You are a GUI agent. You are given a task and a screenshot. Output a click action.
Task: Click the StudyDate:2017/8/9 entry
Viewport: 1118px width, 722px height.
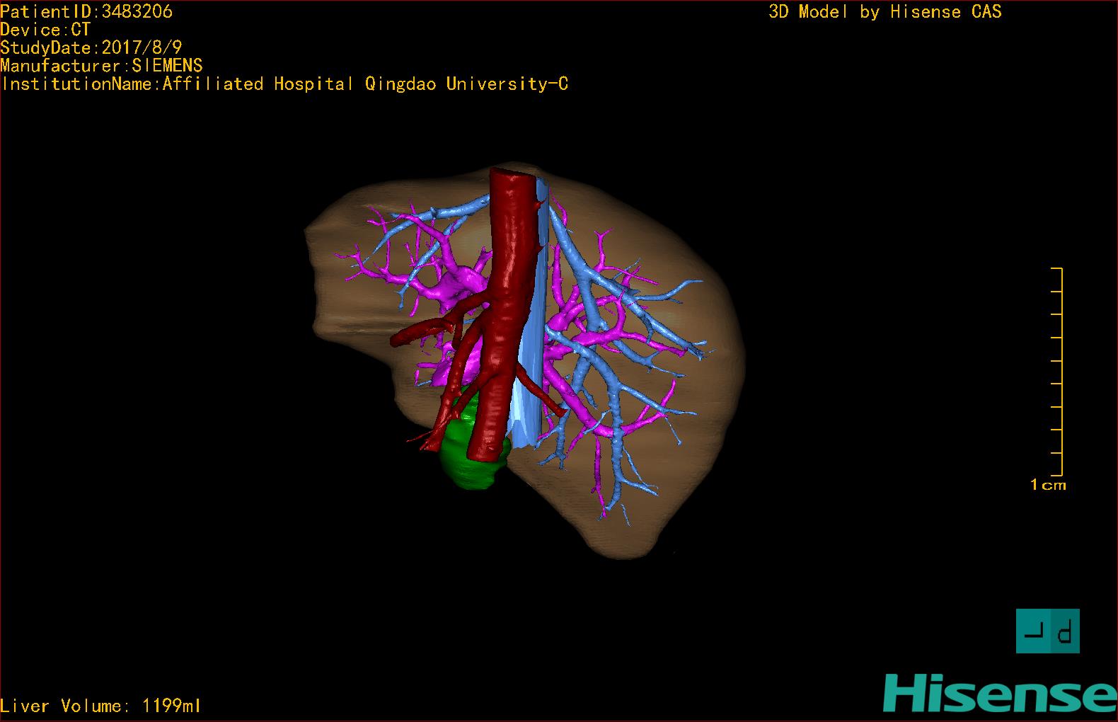(x=91, y=47)
